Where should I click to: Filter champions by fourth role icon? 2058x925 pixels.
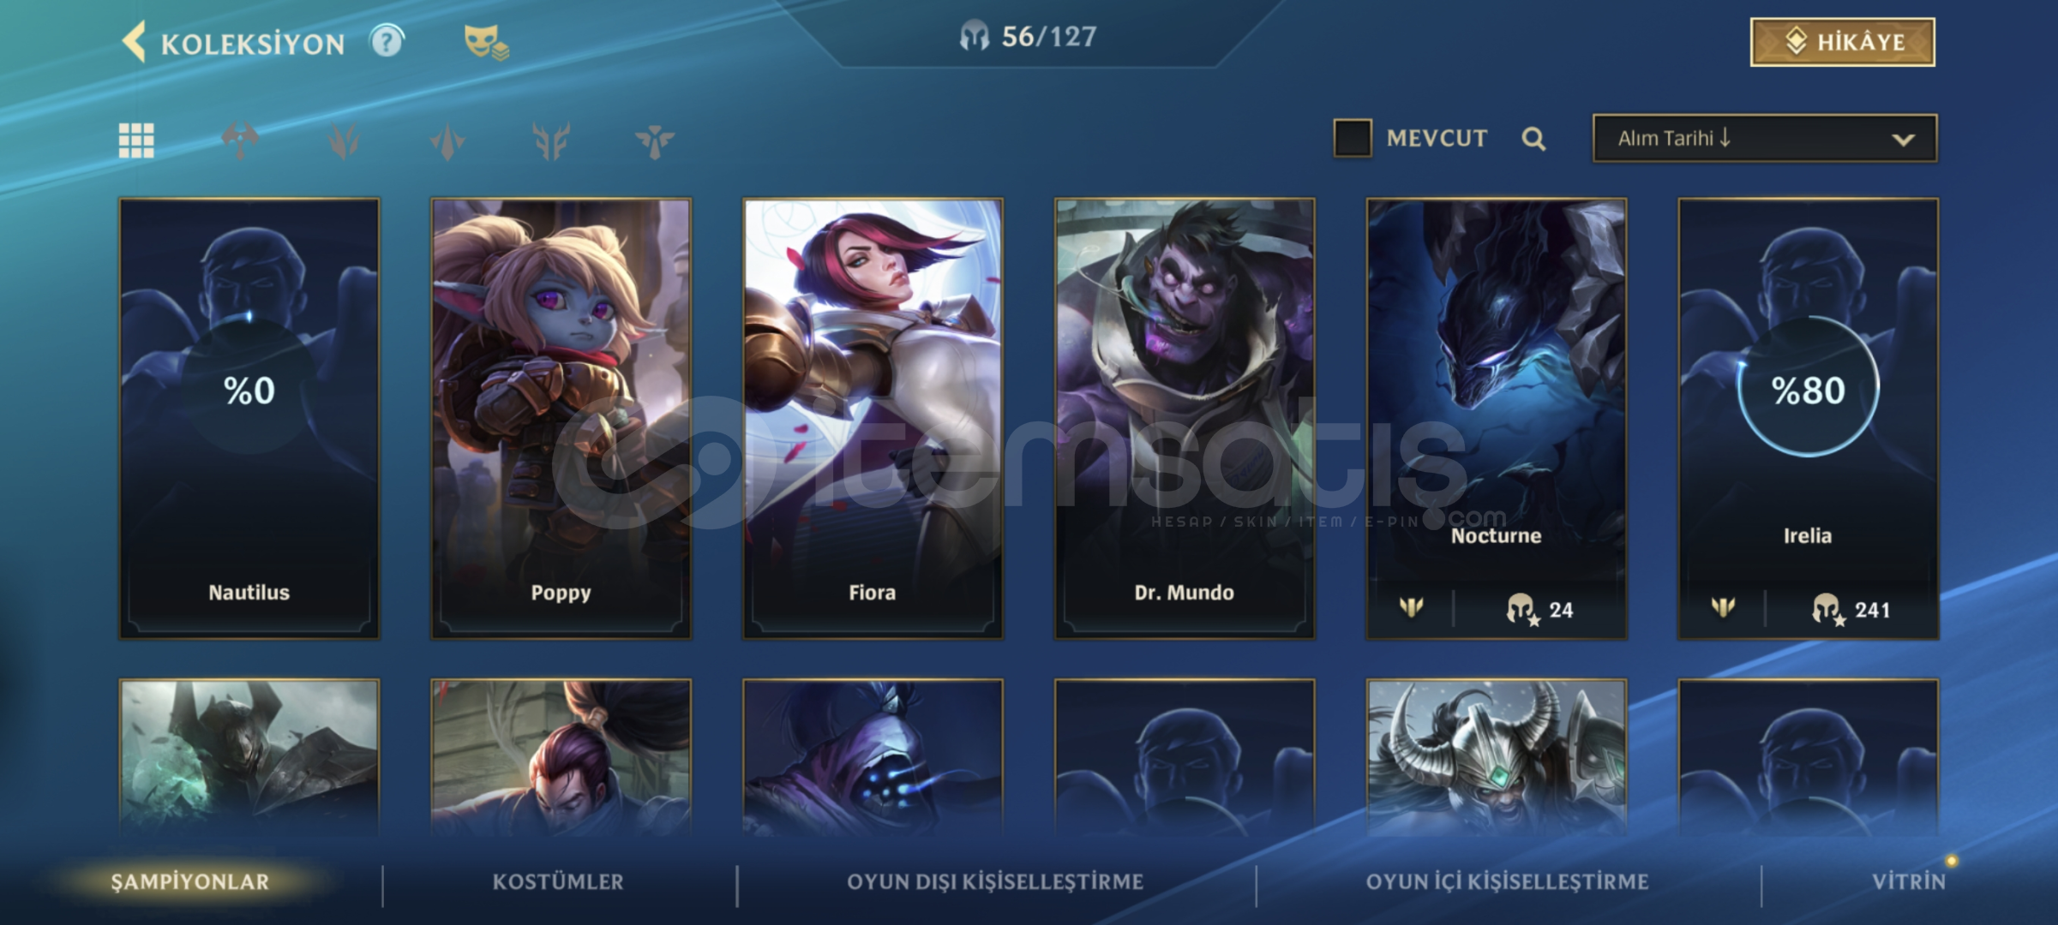click(551, 140)
